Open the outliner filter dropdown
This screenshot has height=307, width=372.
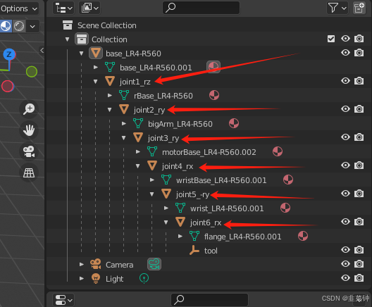point(337,8)
